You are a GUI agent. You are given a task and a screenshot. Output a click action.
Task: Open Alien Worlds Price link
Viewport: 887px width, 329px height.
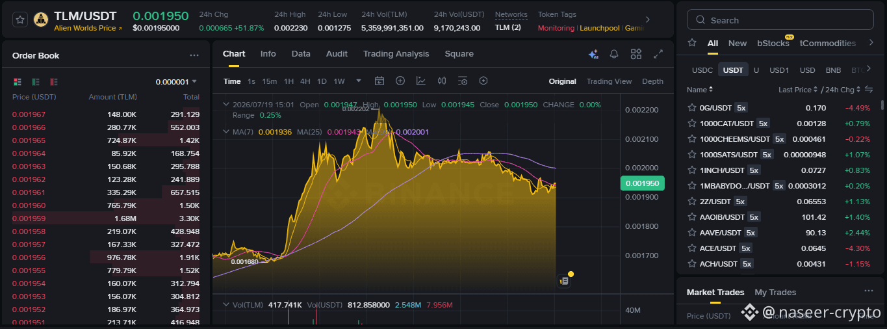click(x=88, y=29)
